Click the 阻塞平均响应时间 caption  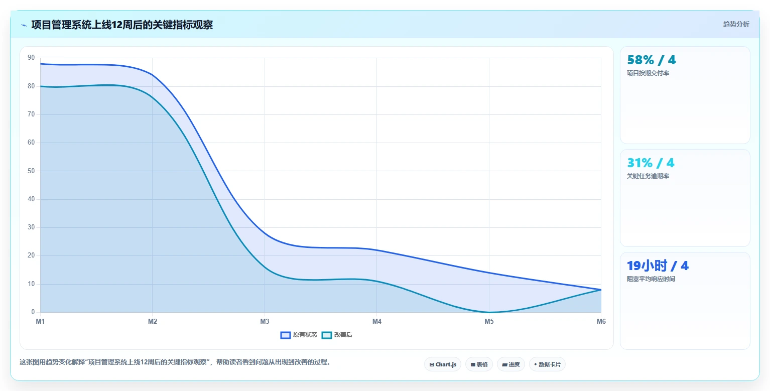[x=651, y=279]
